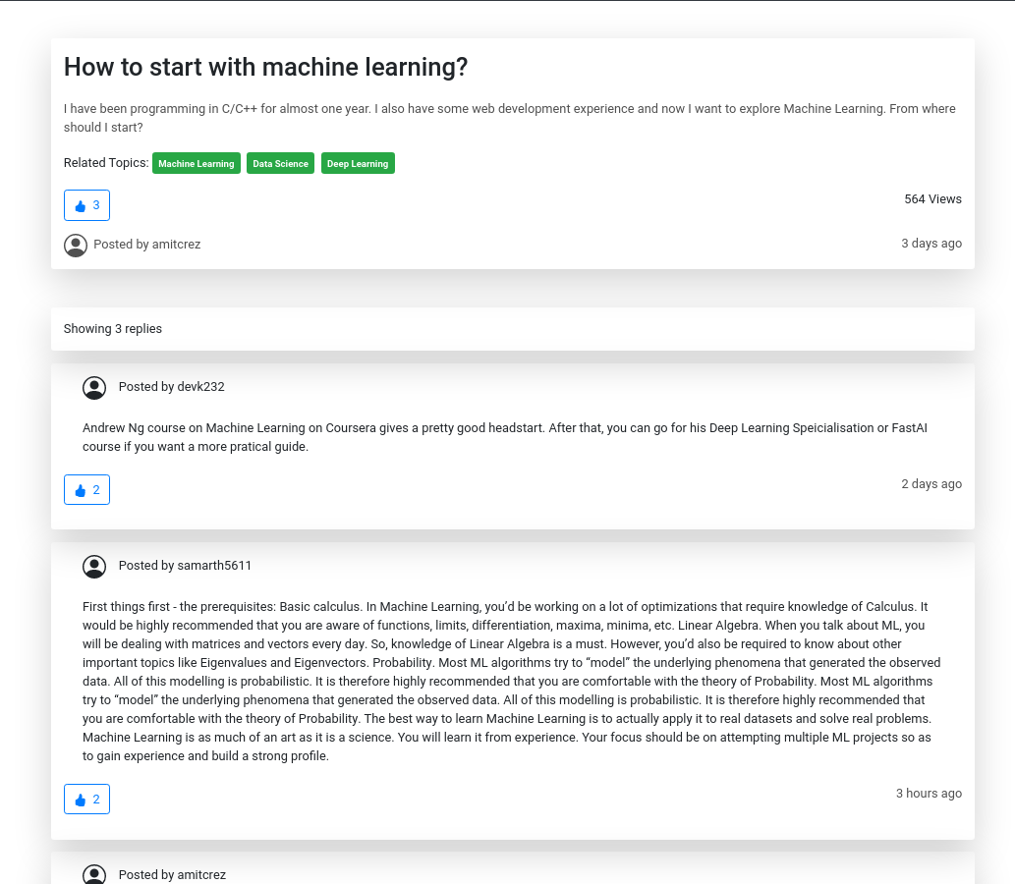The height and width of the screenshot is (884, 1015).
Task: Visit the "Posted by samarth5611" author link
Action: click(x=185, y=566)
